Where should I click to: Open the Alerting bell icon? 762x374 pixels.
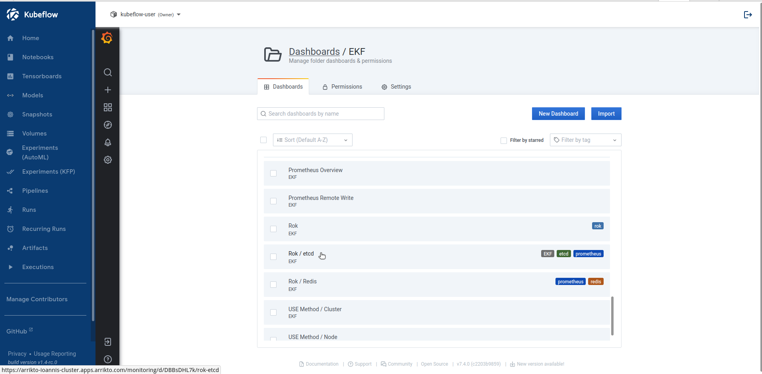pyautogui.click(x=108, y=142)
